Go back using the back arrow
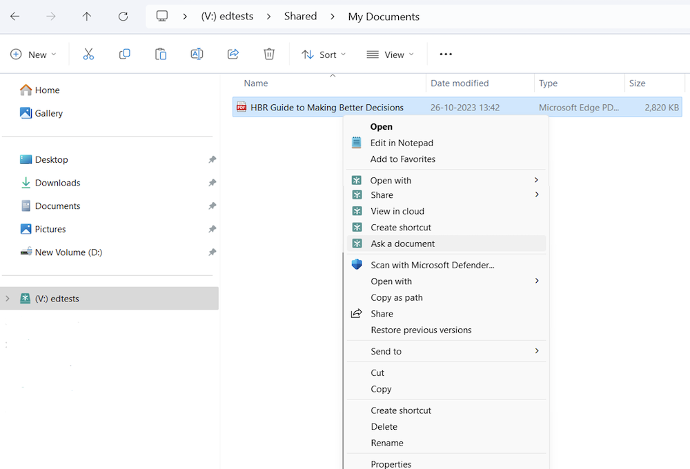This screenshot has height=469, width=690. point(15,17)
